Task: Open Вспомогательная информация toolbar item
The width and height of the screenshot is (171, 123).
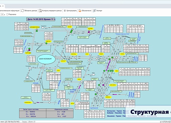Action: tap(10, 11)
